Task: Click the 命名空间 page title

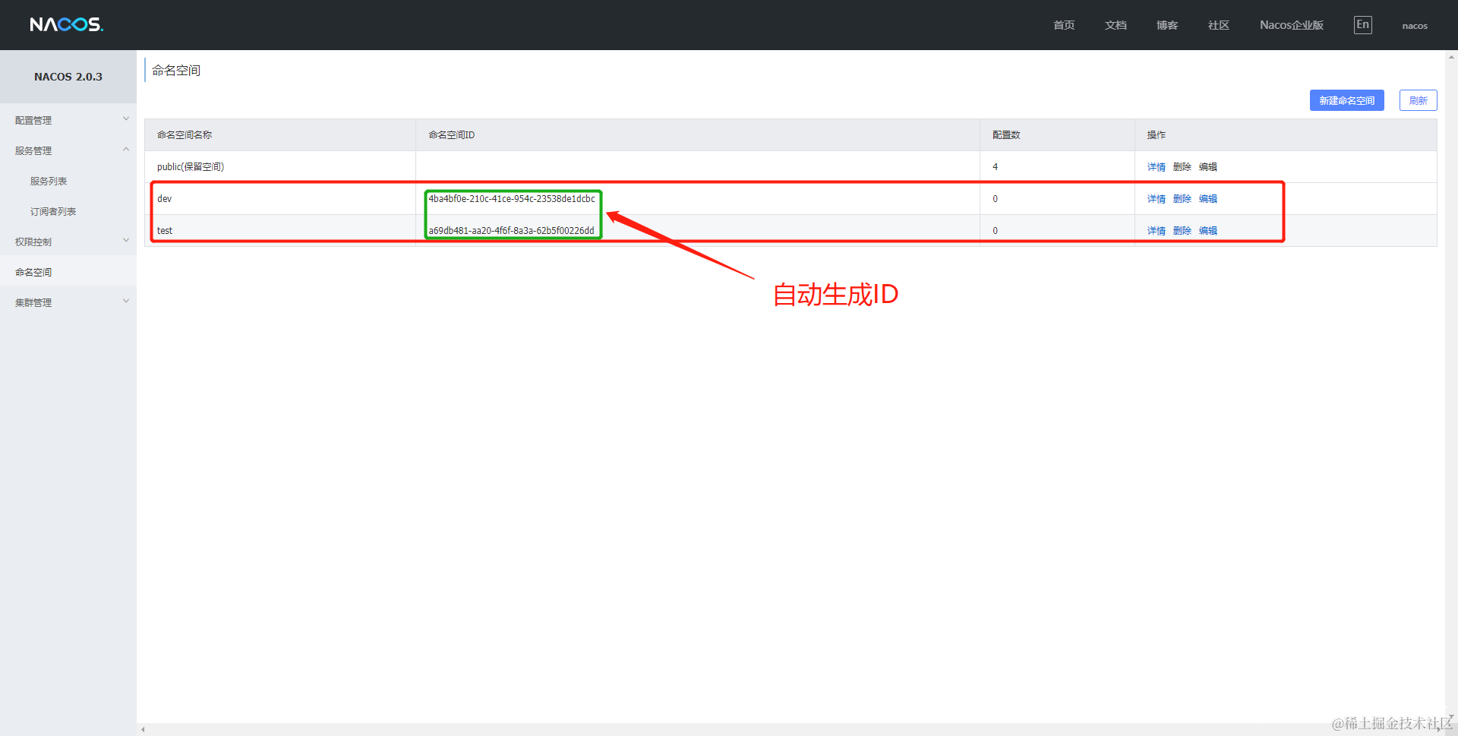Action: coord(176,70)
